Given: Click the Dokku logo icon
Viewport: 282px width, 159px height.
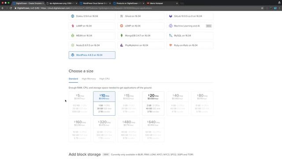Looking at the screenshot, I should pyautogui.click(x=72, y=16).
